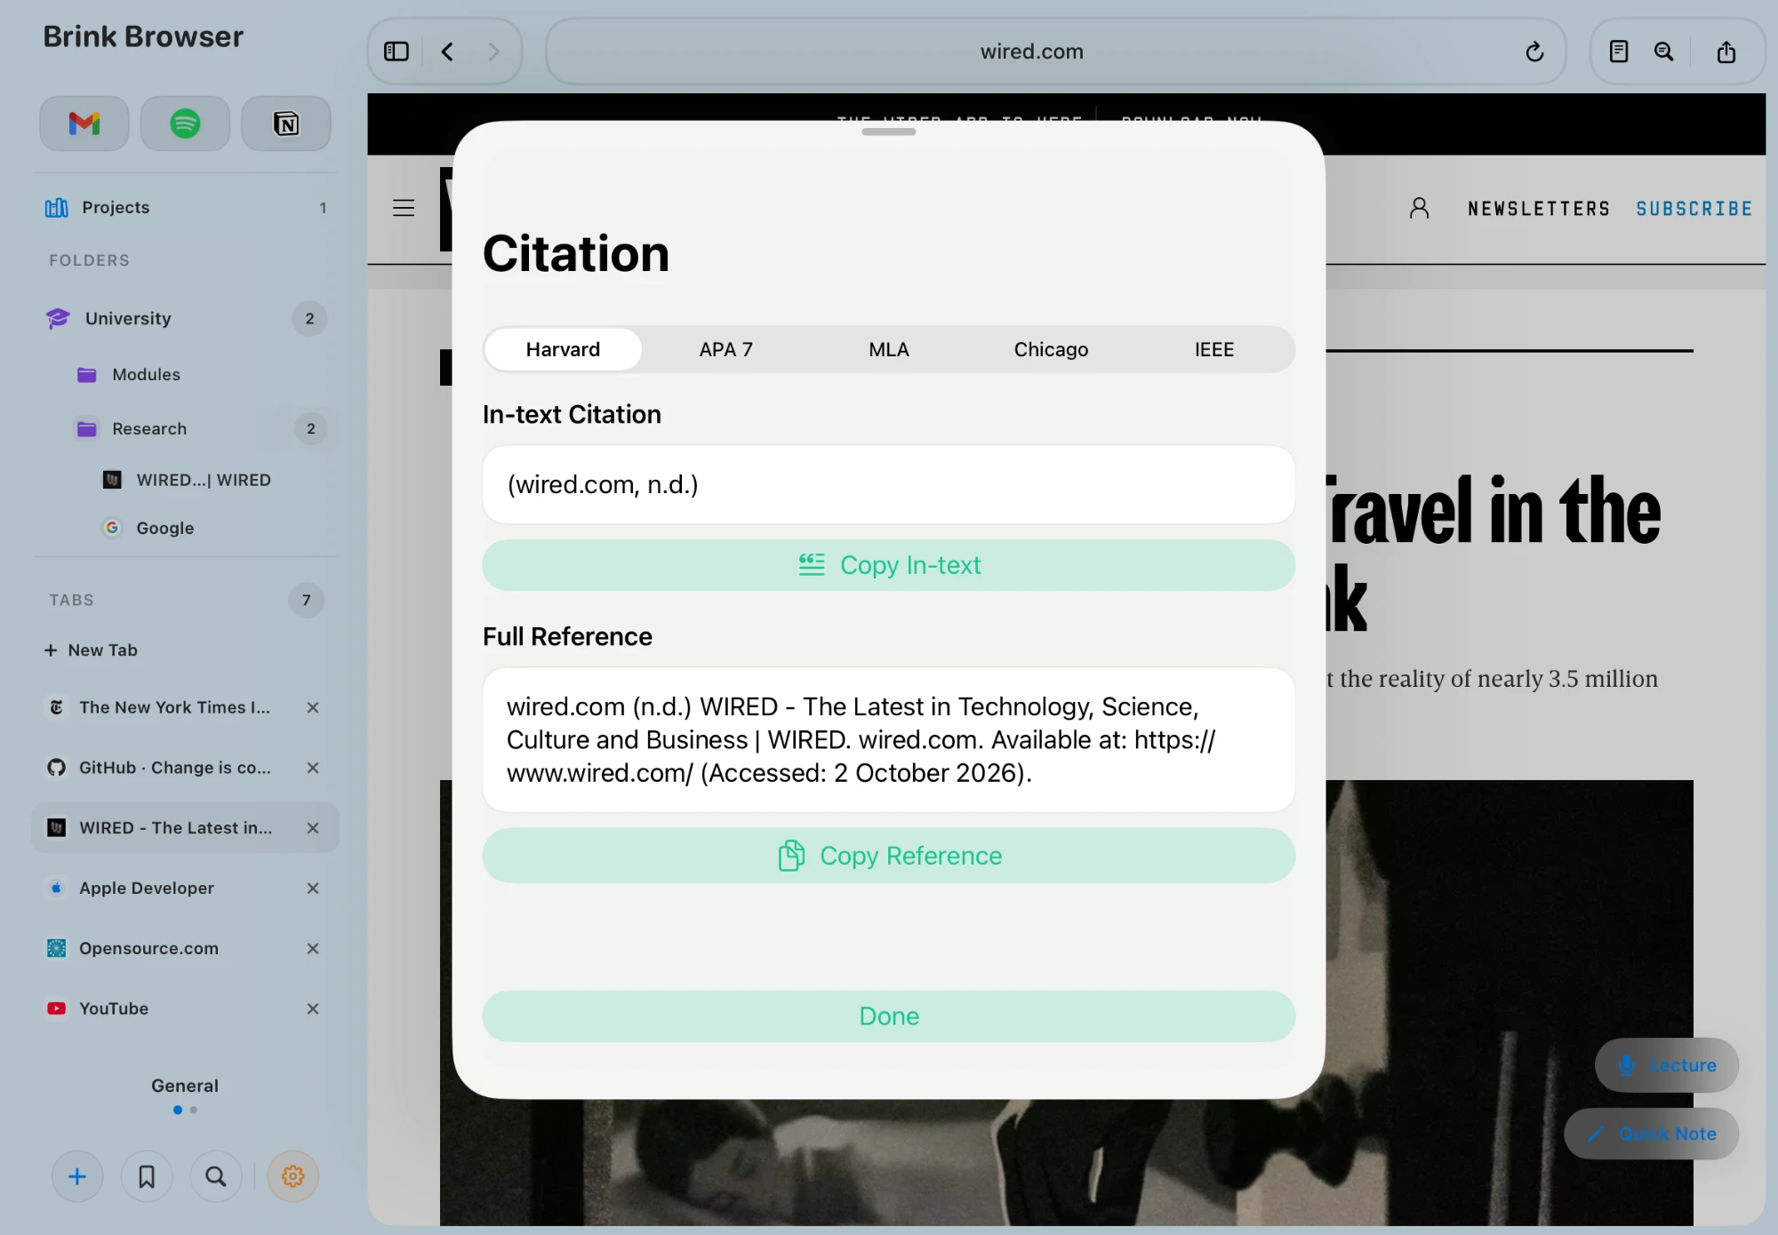Screen dimensions: 1778x1235
Task: Click New Tab in sidebar
Action: pyautogui.click(x=91, y=650)
